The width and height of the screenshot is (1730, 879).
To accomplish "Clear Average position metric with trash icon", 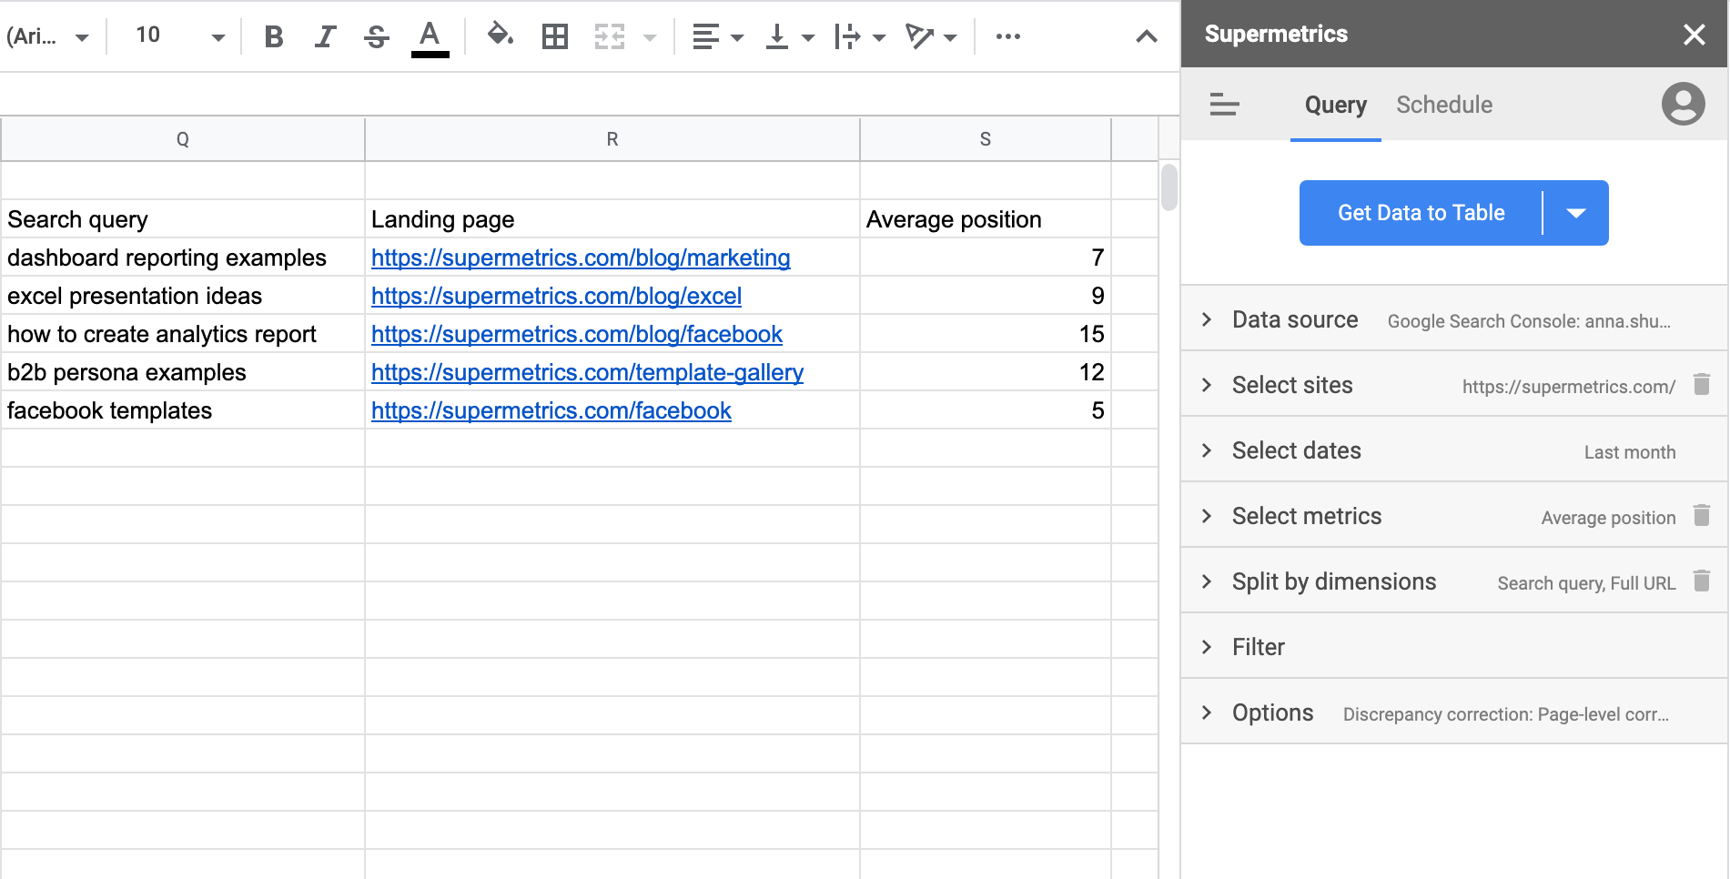I will tap(1702, 515).
